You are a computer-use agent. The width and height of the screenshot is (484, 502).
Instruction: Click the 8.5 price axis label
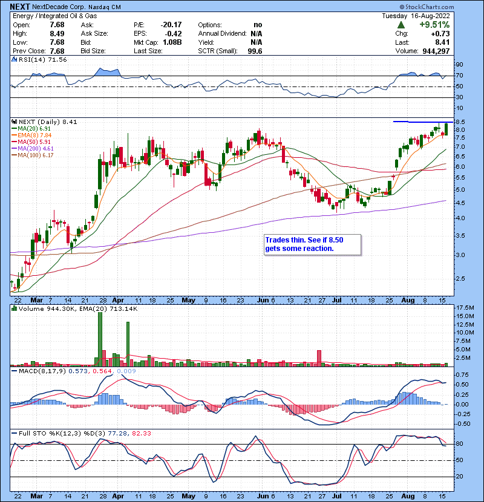tap(460, 122)
